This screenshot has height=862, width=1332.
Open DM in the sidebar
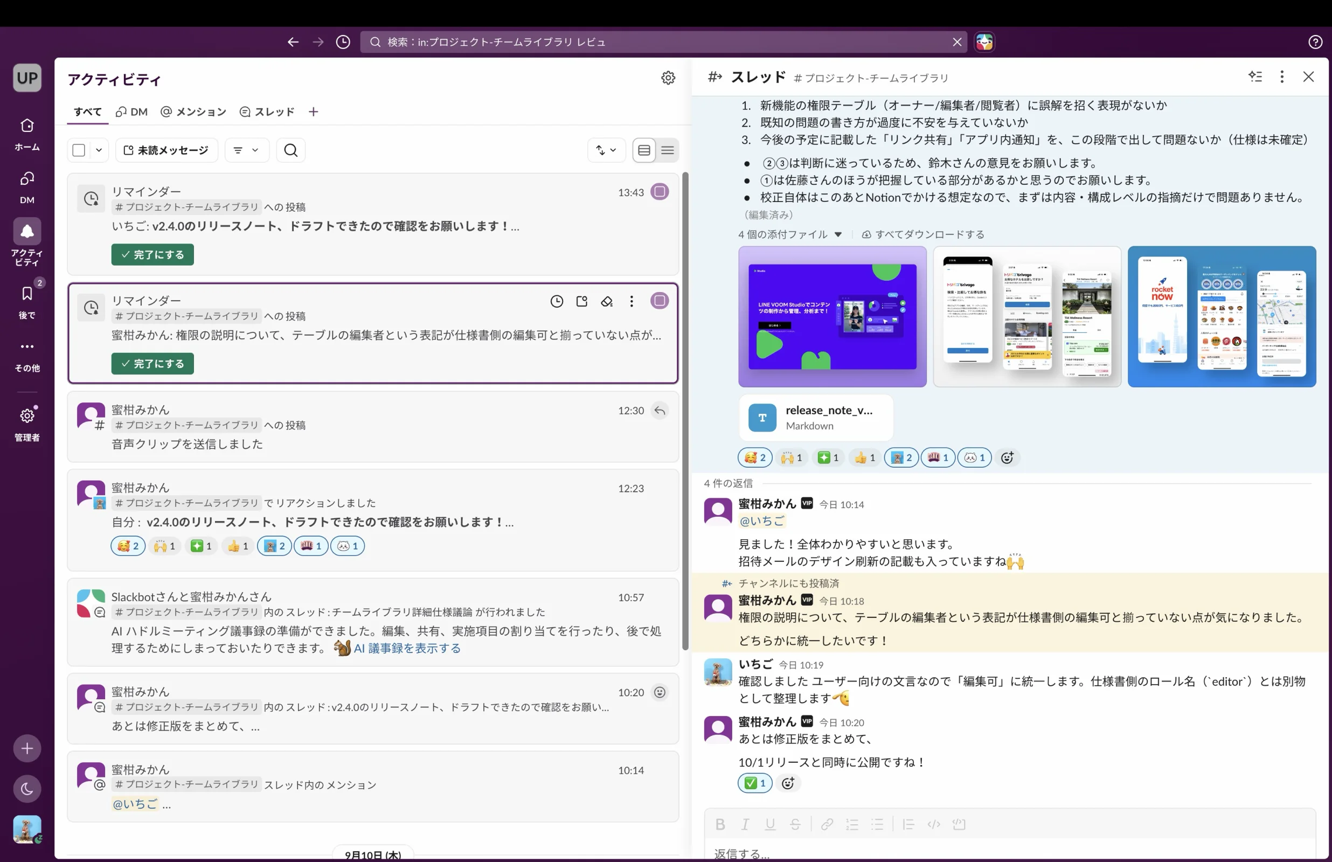pos(27,187)
